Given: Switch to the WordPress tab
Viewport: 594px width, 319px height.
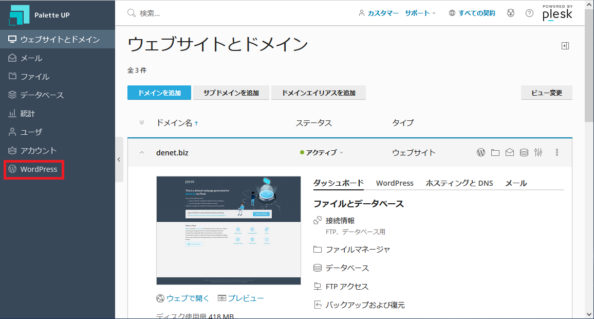Looking at the screenshot, I should pyautogui.click(x=395, y=183).
